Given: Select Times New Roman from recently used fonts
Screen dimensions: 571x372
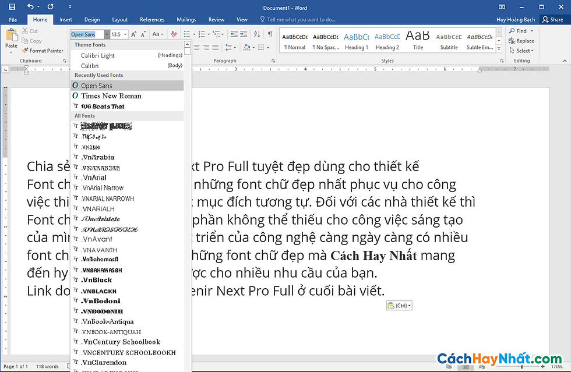Looking at the screenshot, I should pos(127,95).
